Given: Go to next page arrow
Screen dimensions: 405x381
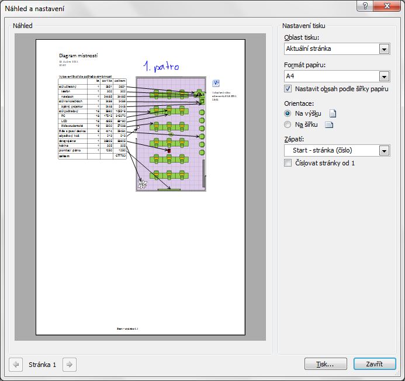Looking at the screenshot, I should coord(70,365).
